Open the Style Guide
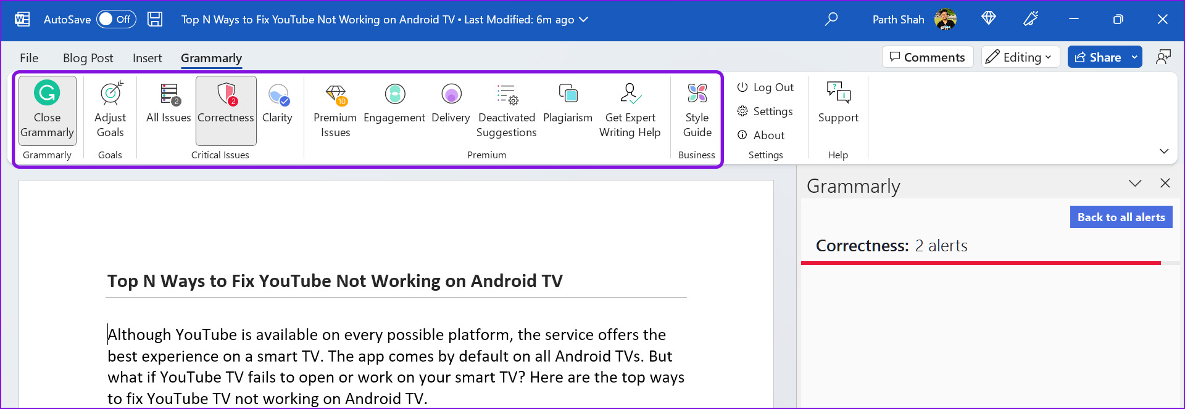The width and height of the screenshot is (1185, 409). [697, 111]
